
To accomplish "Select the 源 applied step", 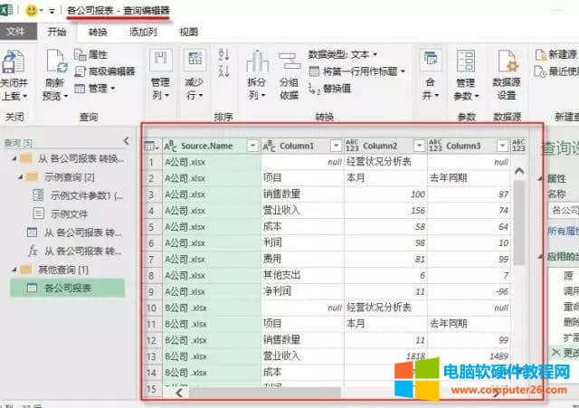I will (568, 276).
